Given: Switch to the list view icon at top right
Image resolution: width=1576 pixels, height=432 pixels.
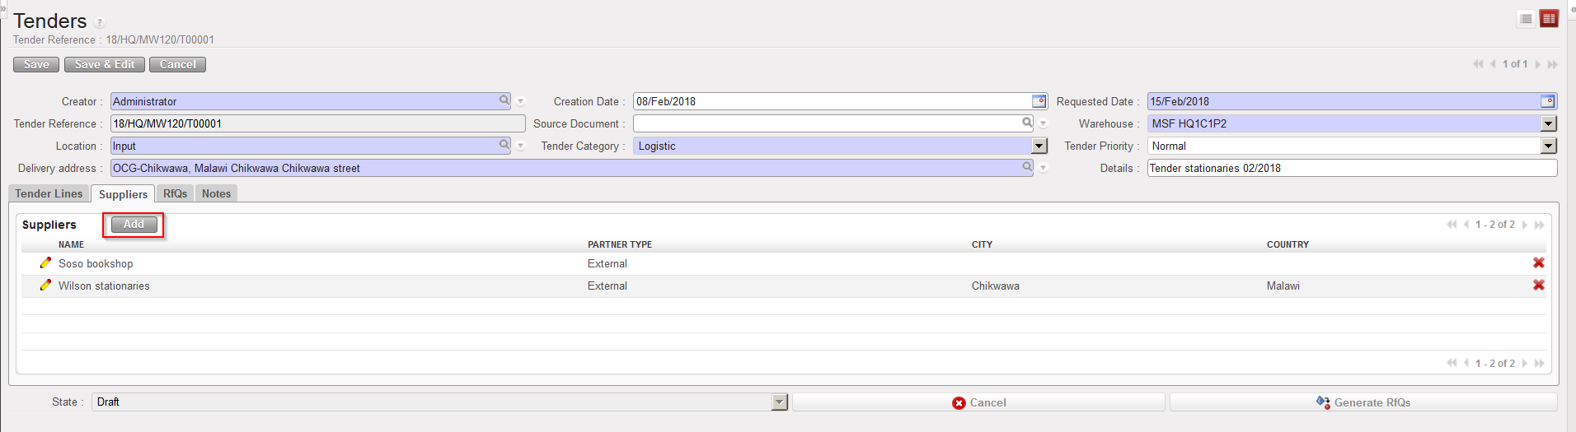Looking at the screenshot, I should coord(1527,19).
